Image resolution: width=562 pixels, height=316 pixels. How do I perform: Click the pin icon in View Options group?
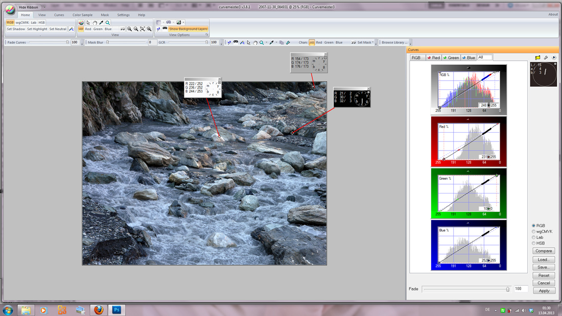(158, 29)
